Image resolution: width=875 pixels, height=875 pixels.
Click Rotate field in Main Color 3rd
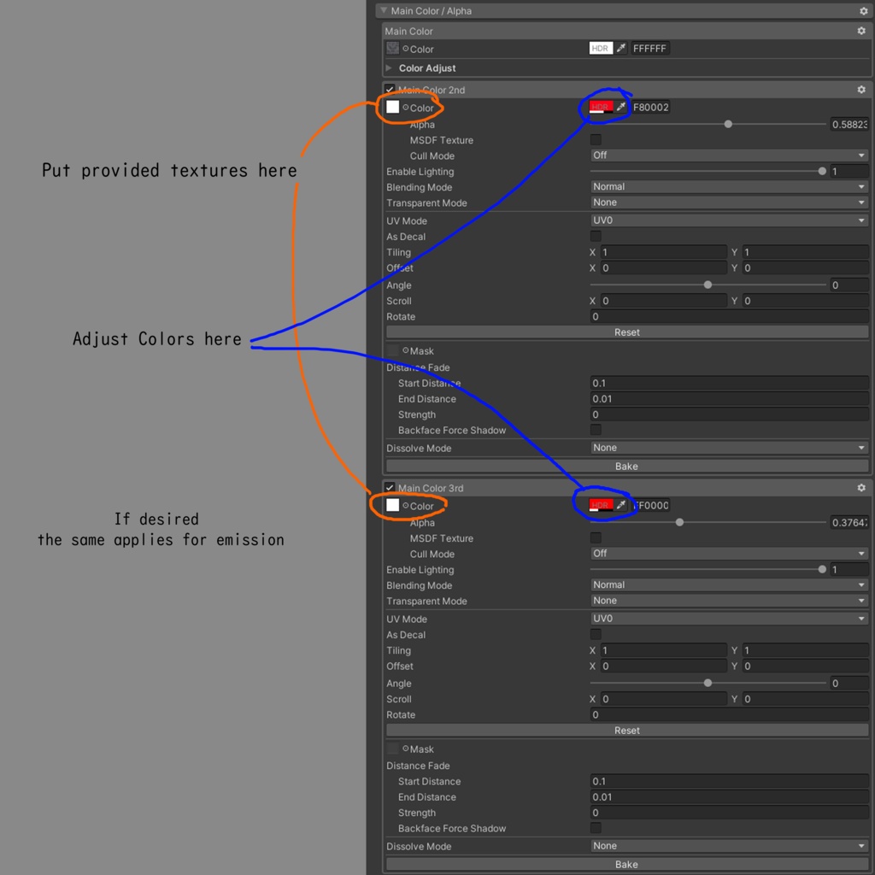(730, 714)
